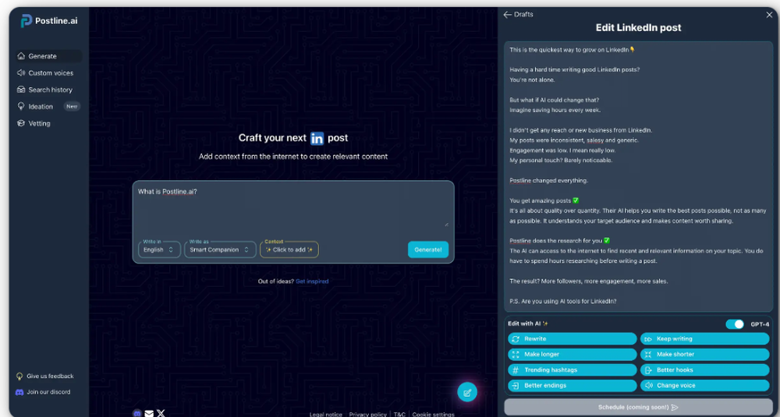Click the New badge beside Ideation
The image size is (780, 417).
(72, 106)
